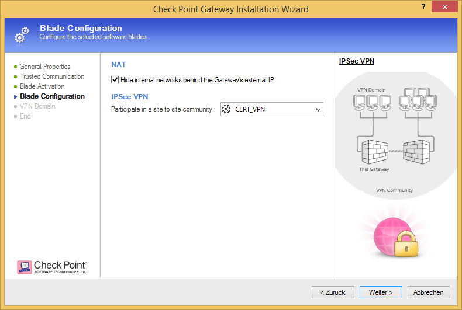Click the blade configuration gears icon
Viewport: 462px width, 310px height.
[19, 34]
